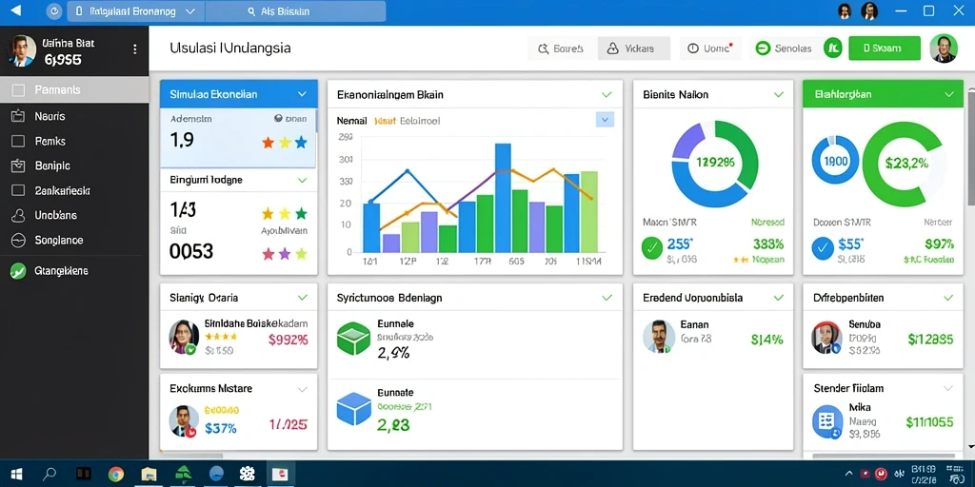975x487 pixels.
Task: Click the Vickars button in the header
Action: click(x=634, y=49)
